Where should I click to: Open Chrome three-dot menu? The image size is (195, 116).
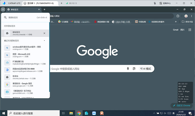[192, 16]
